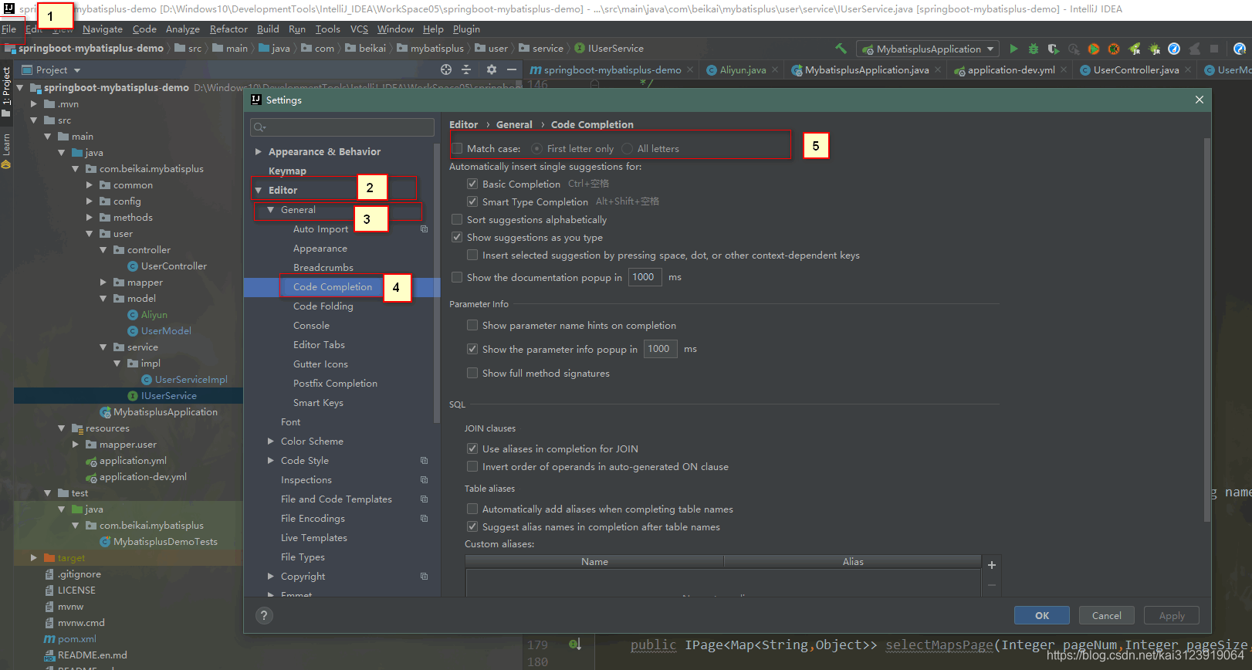This screenshot has height=670, width=1252.
Task: Run with Coverage shield icon
Action: 1054,49
